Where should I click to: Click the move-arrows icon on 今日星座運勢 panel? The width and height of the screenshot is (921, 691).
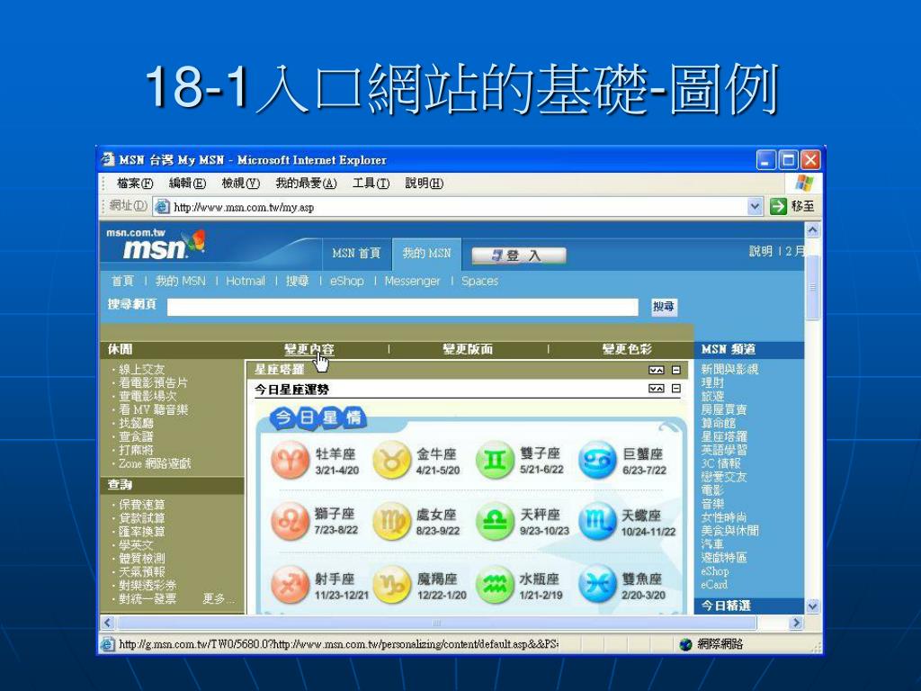656,389
